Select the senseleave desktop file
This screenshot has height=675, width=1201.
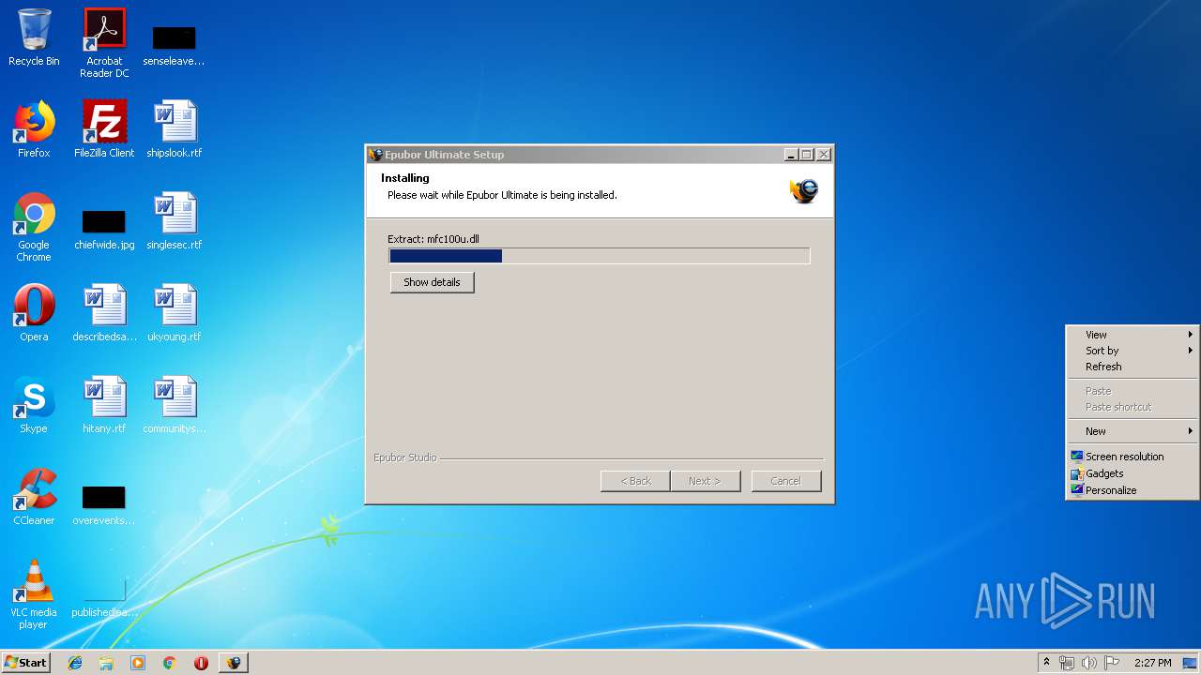coord(174,45)
